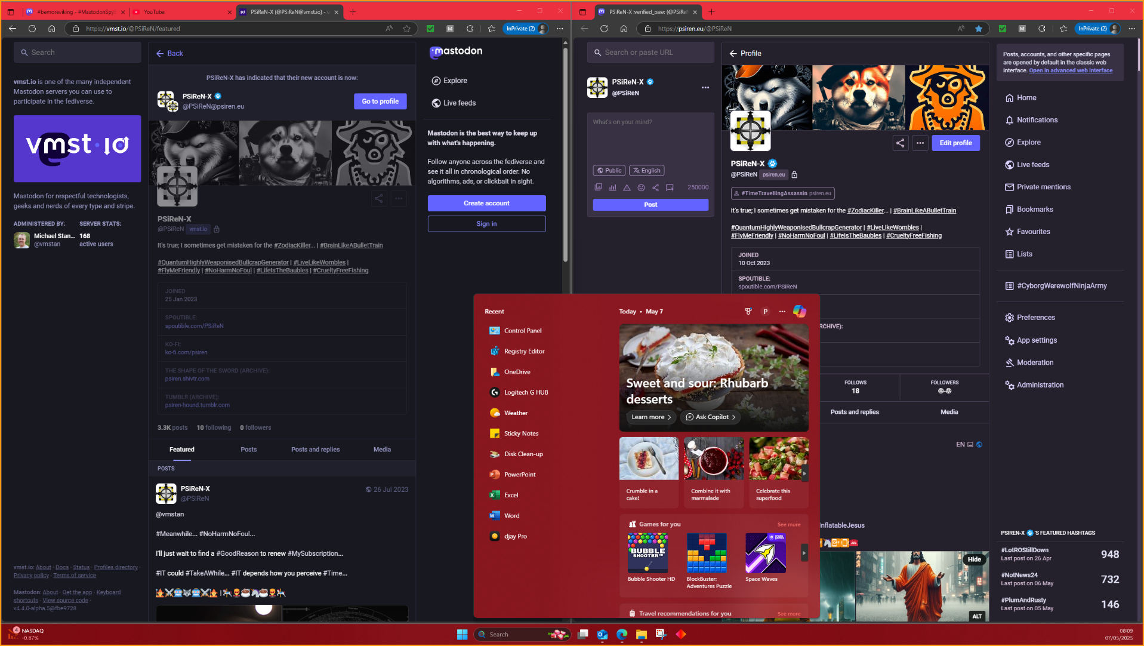The width and height of the screenshot is (1144, 646).
Task: Open the Bubble Shooter HD game thumbnail
Action: click(x=647, y=553)
